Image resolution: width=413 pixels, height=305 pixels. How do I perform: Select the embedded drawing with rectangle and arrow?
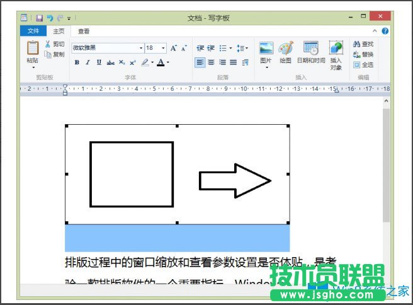tap(178, 175)
